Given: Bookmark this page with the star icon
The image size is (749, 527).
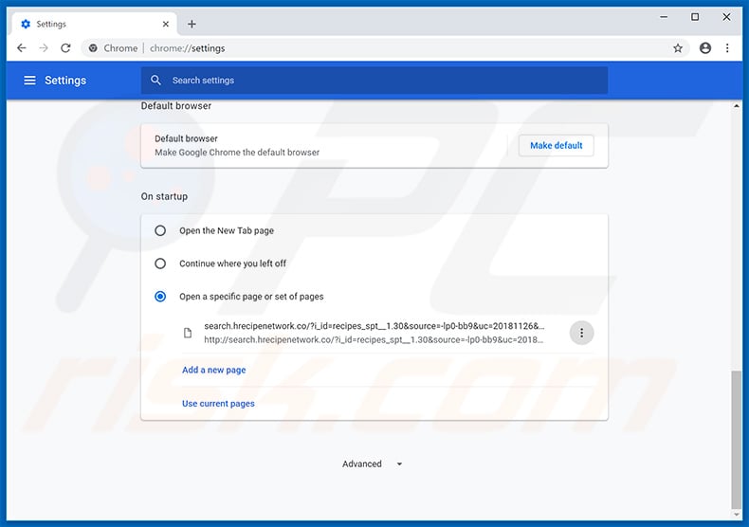Looking at the screenshot, I should [677, 47].
